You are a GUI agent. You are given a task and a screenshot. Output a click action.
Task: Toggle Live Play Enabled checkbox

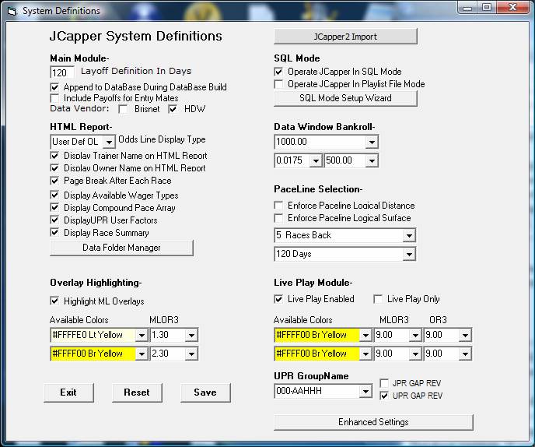[278, 299]
